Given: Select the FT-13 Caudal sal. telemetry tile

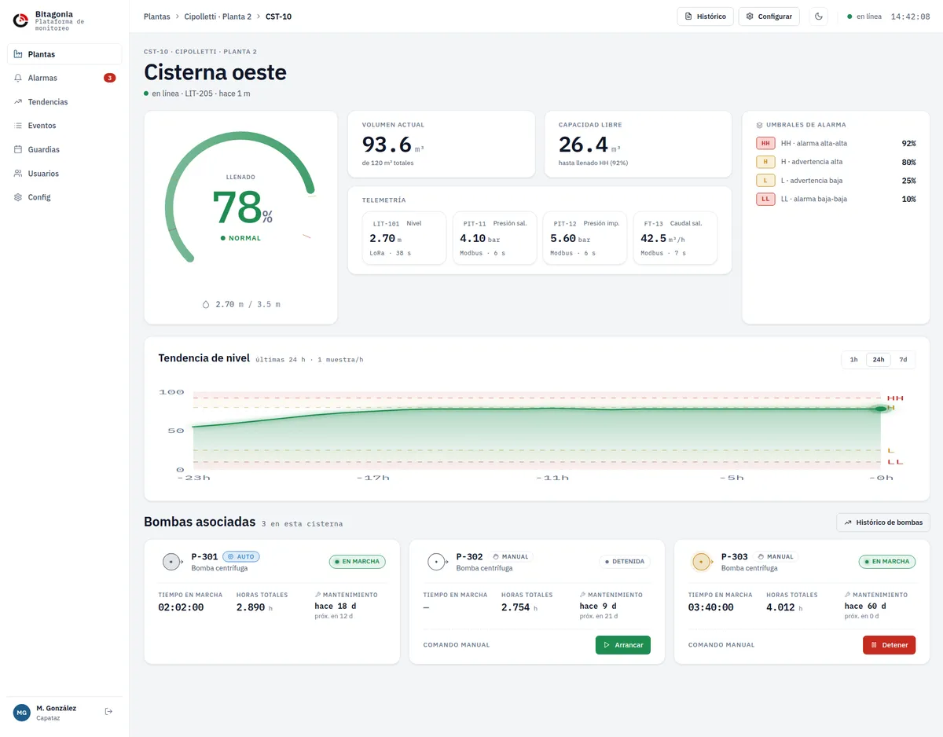Looking at the screenshot, I should click(x=675, y=238).
